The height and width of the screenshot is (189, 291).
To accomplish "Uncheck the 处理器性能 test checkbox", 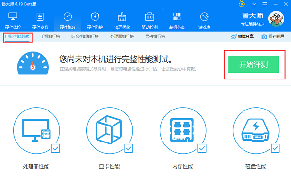I will (x=55, y=148).
